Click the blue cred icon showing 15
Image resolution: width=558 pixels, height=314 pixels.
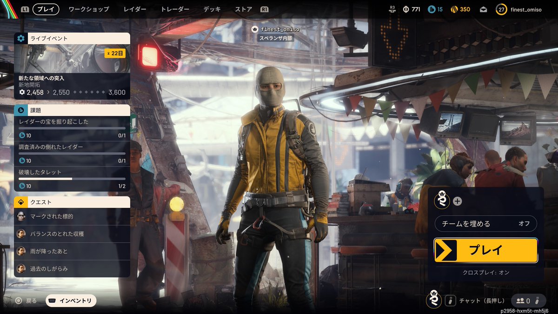tap(431, 9)
